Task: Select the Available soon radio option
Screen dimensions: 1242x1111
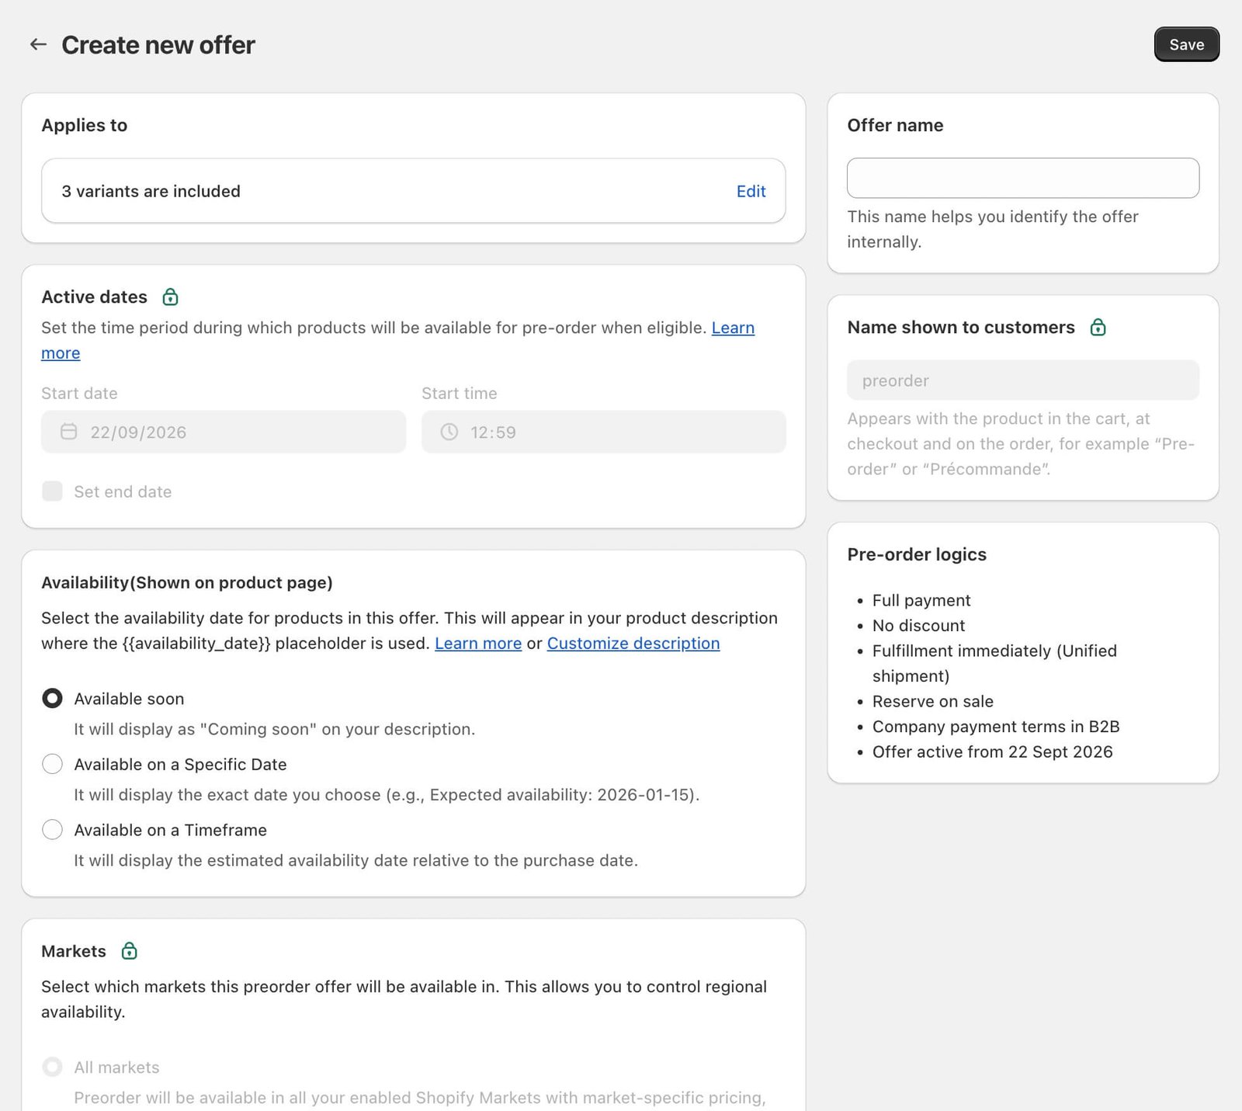Action: point(52,698)
